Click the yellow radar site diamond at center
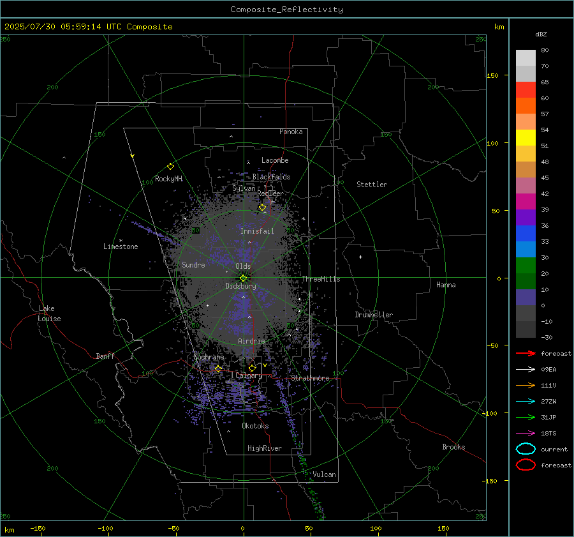This screenshot has height=537, width=574. coord(244,278)
